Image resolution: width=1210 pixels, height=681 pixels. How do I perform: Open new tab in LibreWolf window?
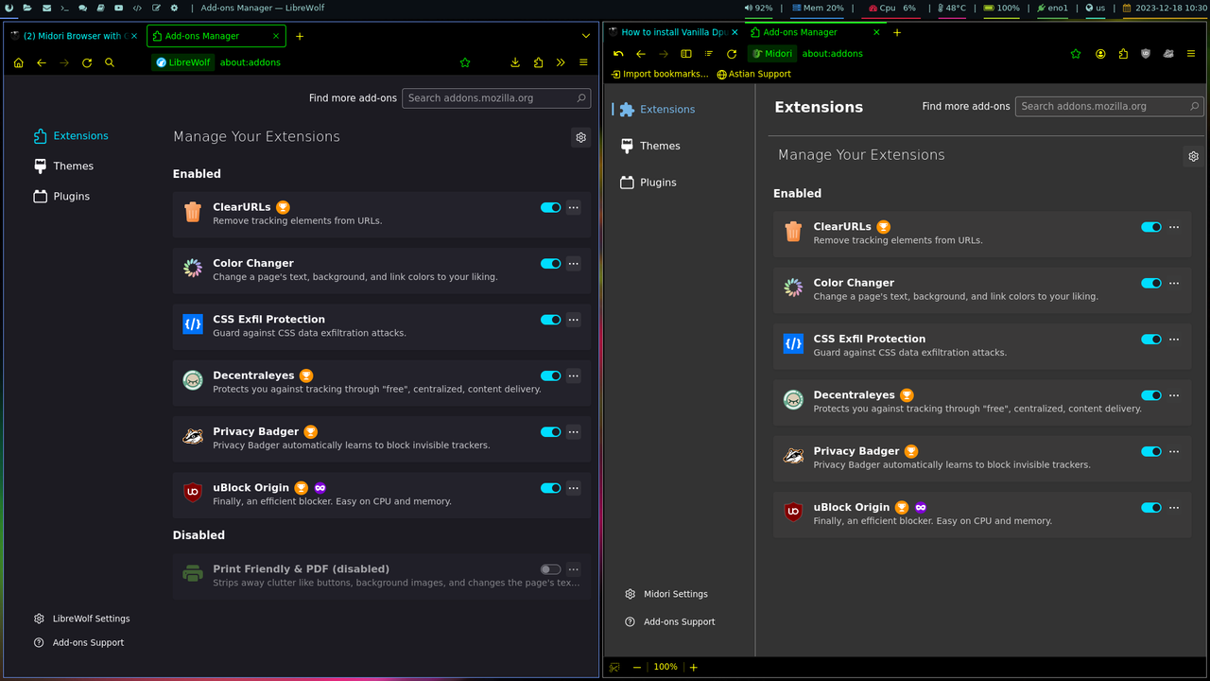tap(300, 36)
